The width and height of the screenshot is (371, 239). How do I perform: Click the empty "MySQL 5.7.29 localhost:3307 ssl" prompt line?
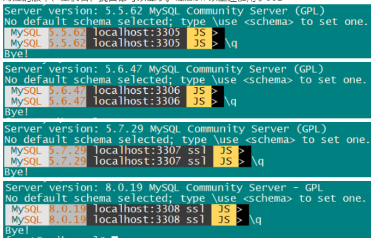tap(128, 151)
